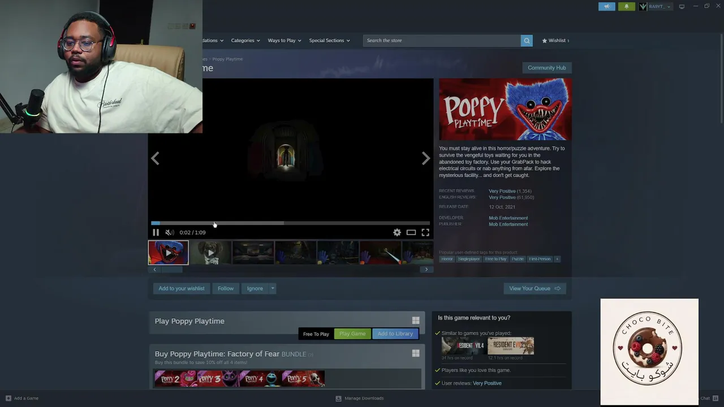
Task: Expand the Special Sections dropdown
Action: click(329, 41)
